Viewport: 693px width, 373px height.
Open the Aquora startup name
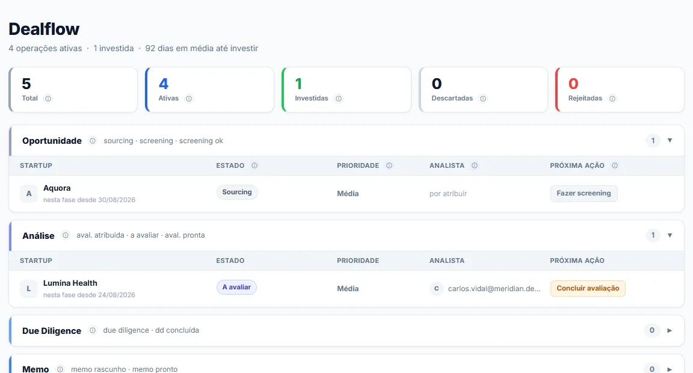(x=57, y=188)
